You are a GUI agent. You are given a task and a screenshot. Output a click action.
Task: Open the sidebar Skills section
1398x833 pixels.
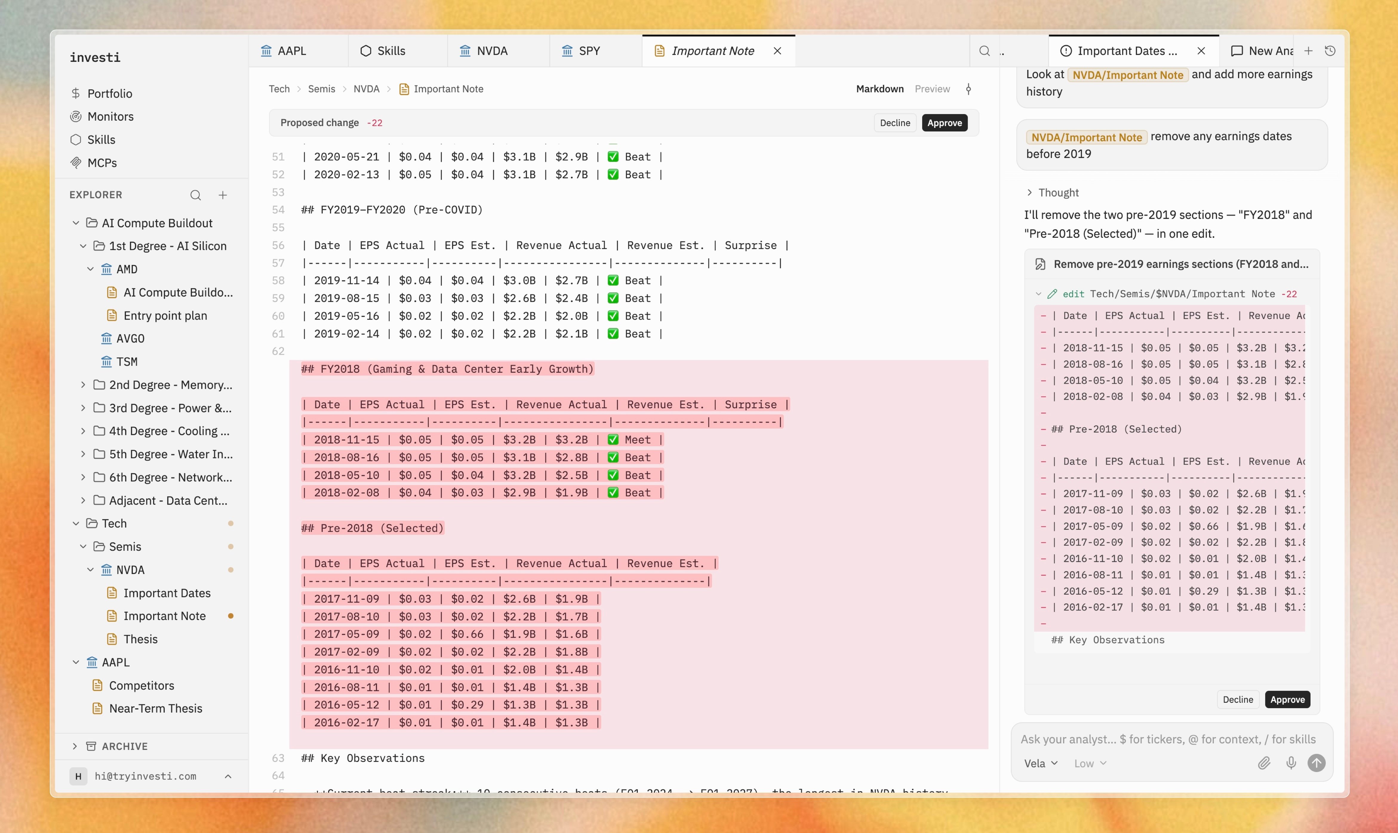[x=101, y=139]
